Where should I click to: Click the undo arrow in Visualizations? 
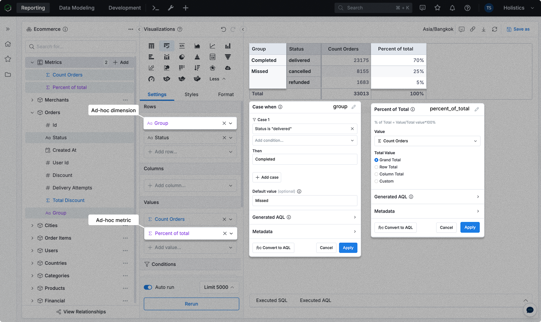click(223, 29)
